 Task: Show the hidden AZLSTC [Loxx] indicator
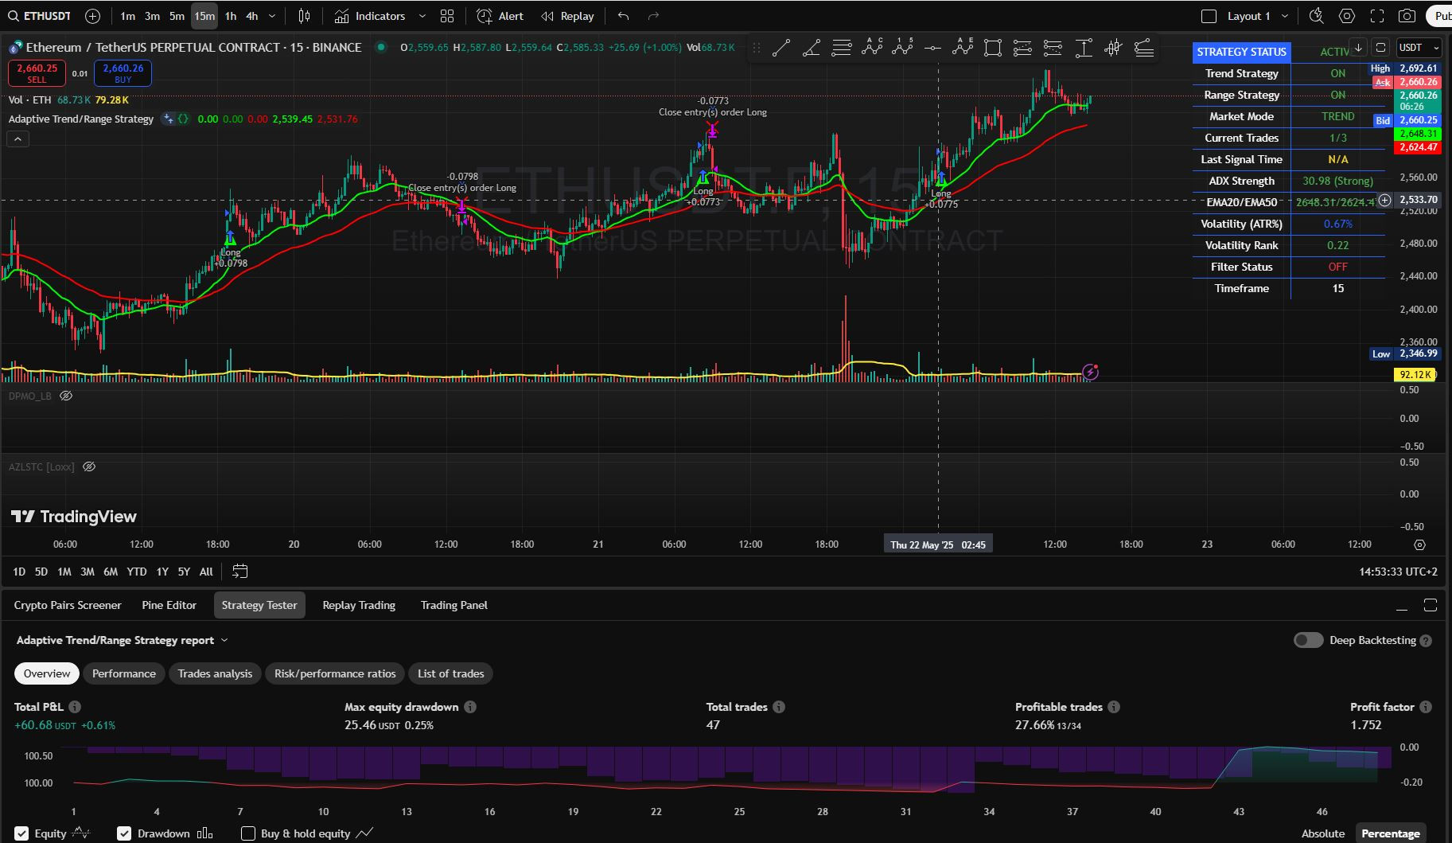89,466
